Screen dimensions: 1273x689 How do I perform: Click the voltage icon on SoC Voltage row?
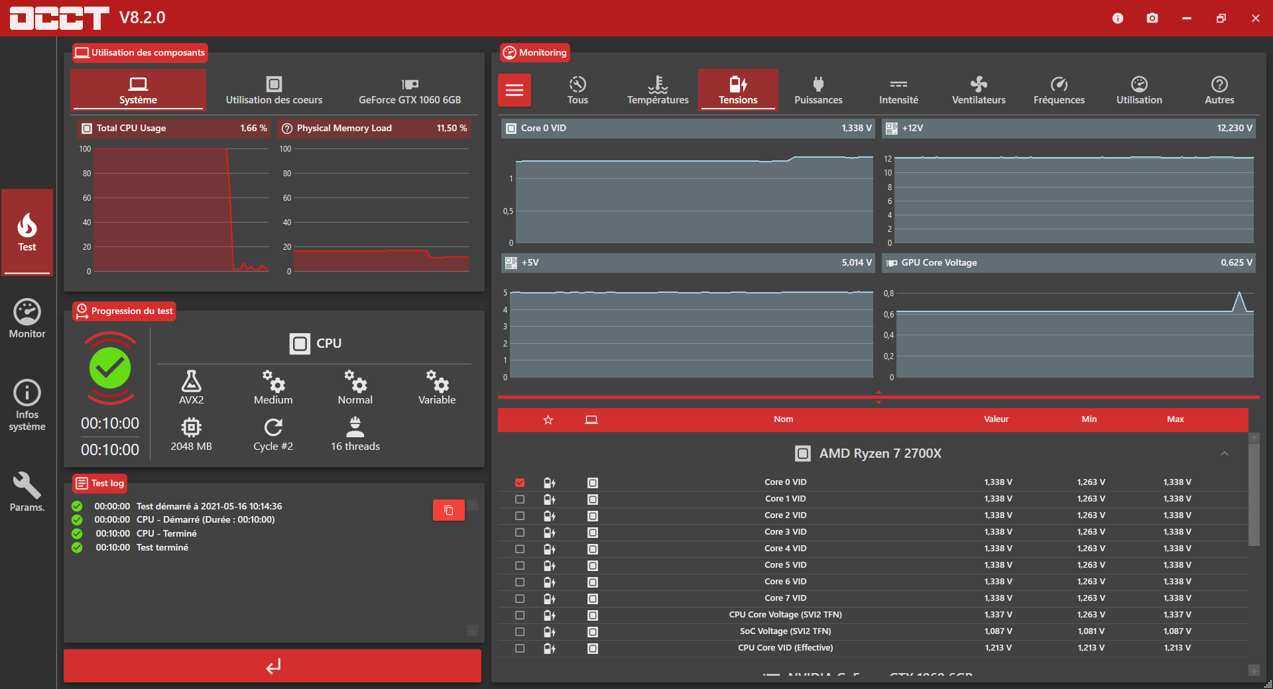(549, 631)
